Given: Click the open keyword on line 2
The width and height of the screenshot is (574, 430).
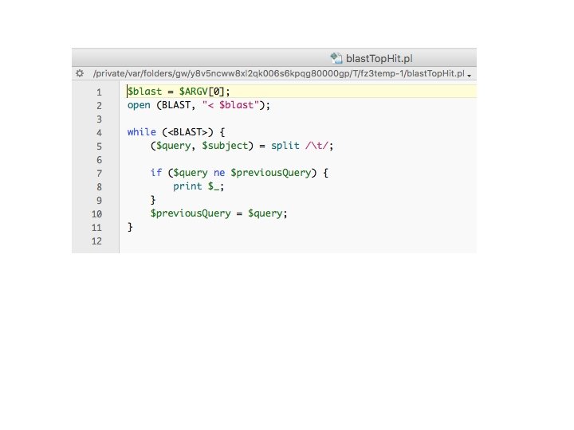Looking at the screenshot, I should click(139, 105).
